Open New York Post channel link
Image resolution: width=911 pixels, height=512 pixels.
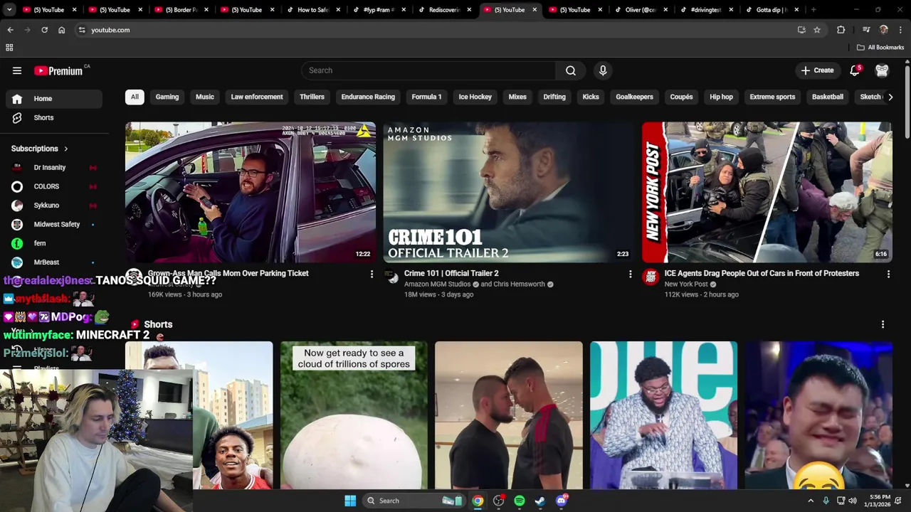click(x=686, y=284)
